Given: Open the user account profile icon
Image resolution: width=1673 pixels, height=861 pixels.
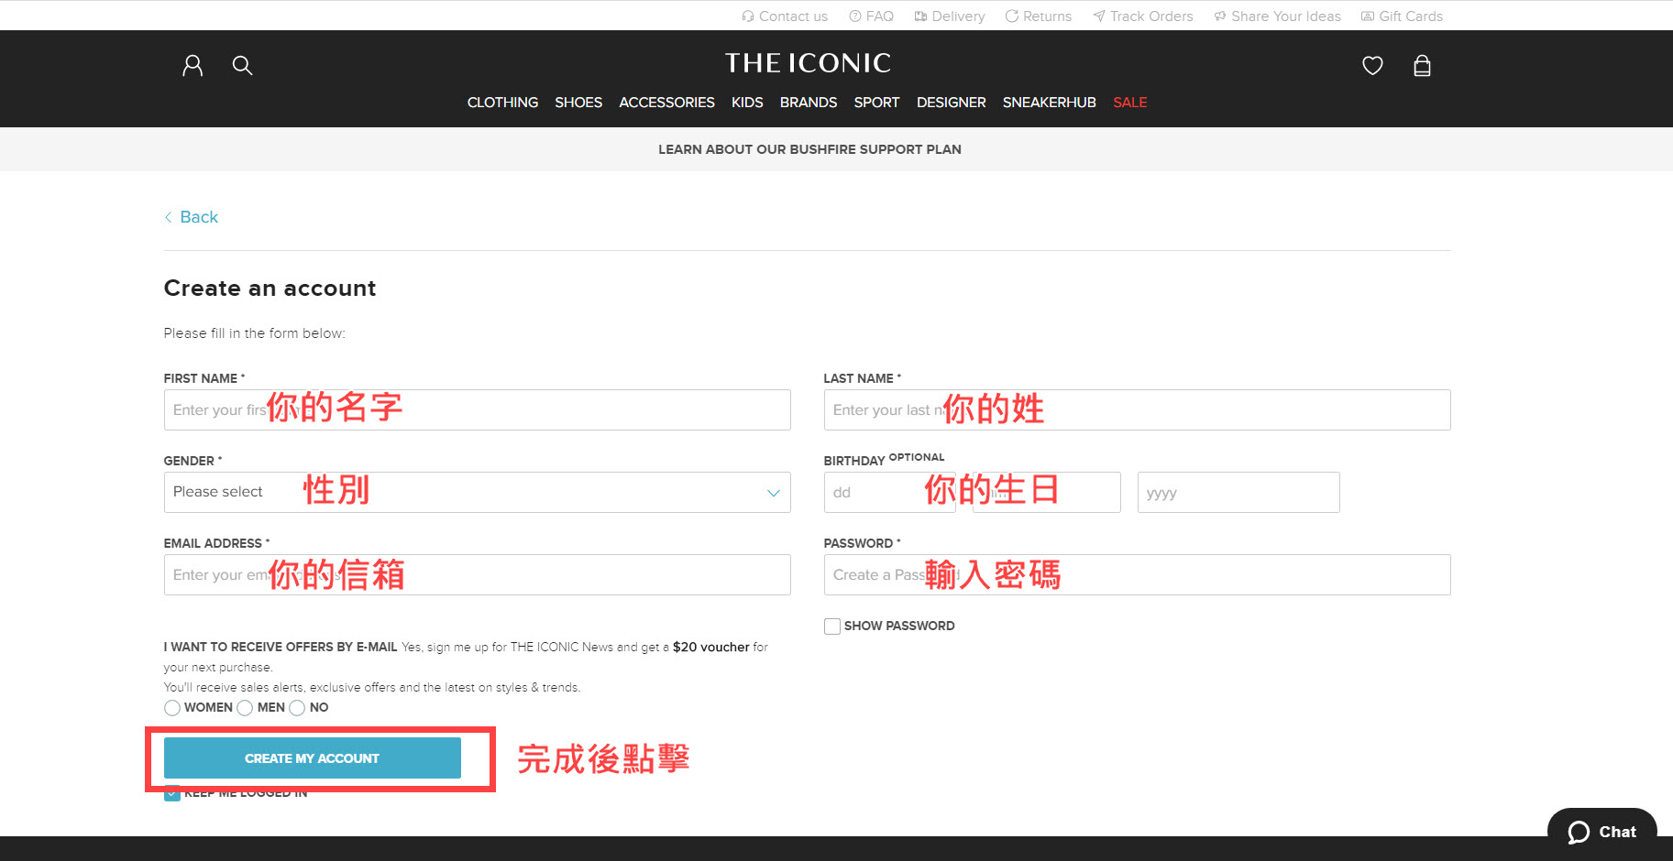Looking at the screenshot, I should (x=193, y=65).
